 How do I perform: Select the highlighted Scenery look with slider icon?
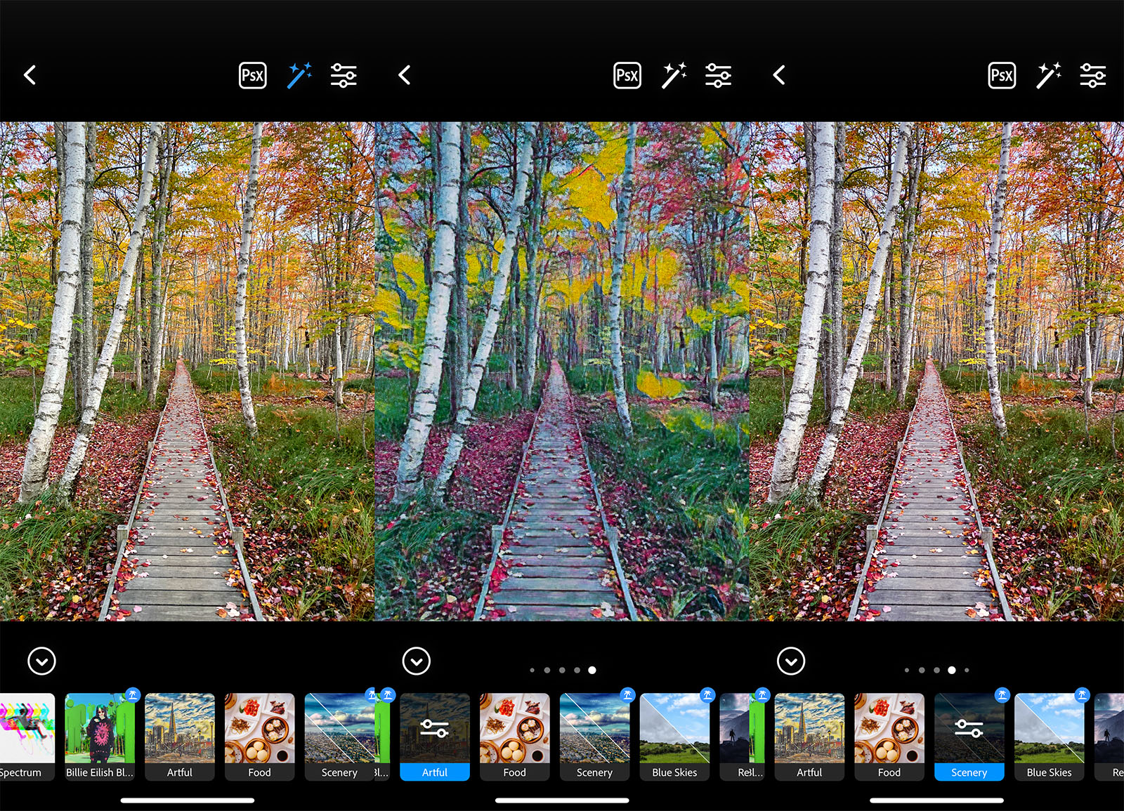point(969,737)
